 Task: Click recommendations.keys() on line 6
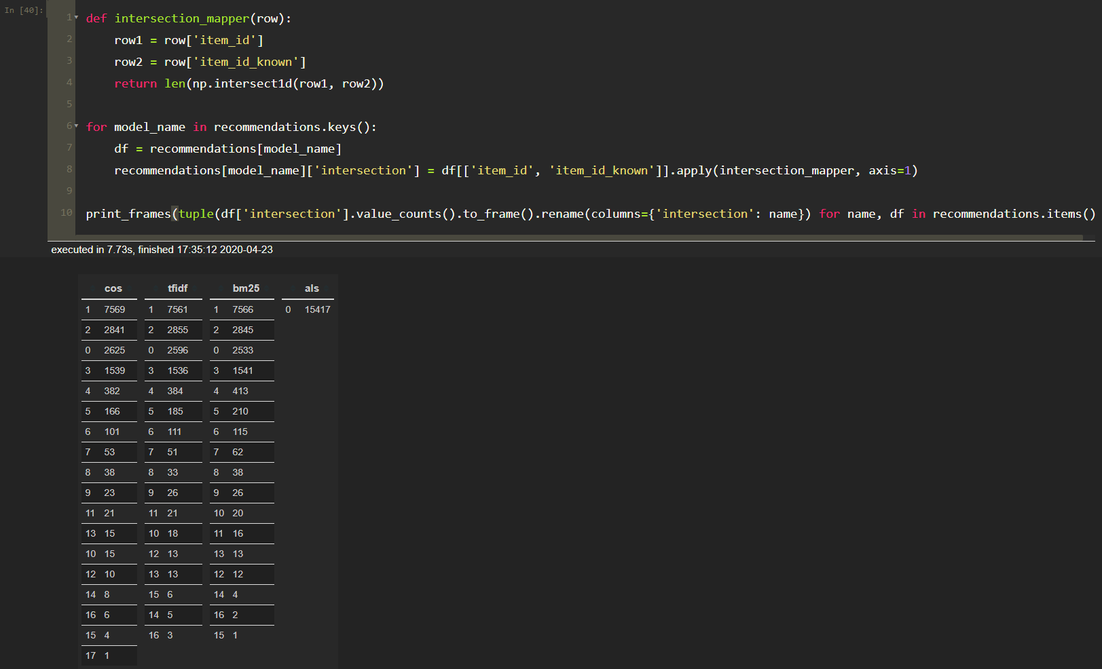291,127
